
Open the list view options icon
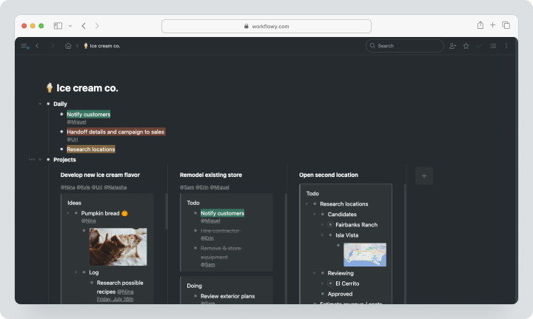(493, 46)
